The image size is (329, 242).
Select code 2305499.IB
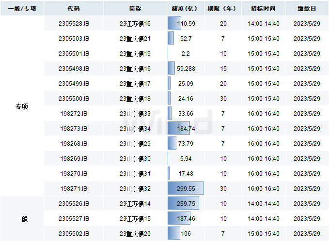pos(74,84)
